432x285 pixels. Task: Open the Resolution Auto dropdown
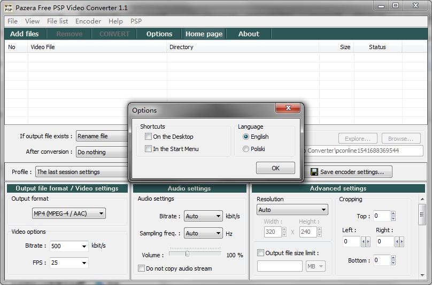click(x=292, y=210)
